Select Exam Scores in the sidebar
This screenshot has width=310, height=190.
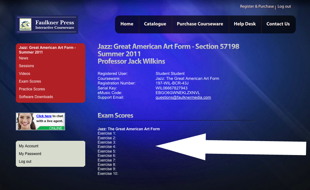pos(30,81)
